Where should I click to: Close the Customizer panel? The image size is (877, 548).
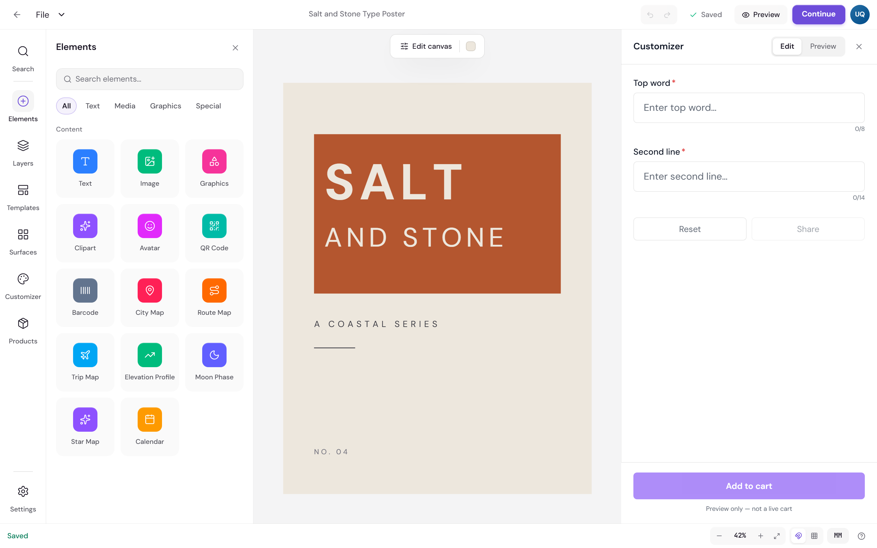click(859, 46)
